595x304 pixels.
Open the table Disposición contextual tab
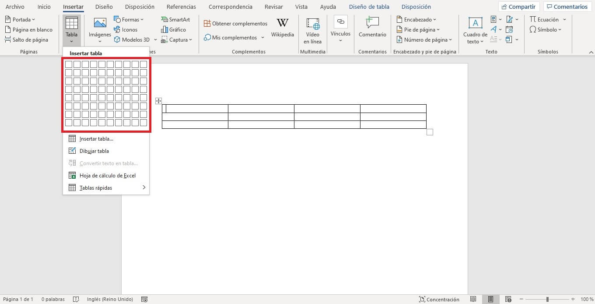click(416, 7)
